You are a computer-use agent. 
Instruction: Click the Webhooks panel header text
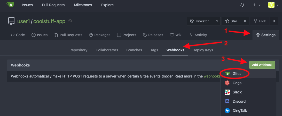point(20,65)
